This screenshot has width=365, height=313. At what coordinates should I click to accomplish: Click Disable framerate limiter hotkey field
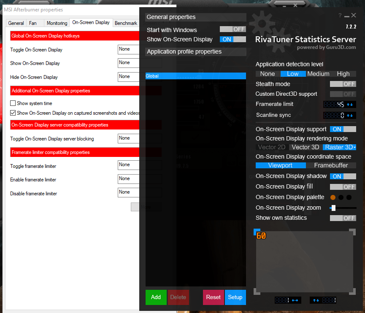140,192
